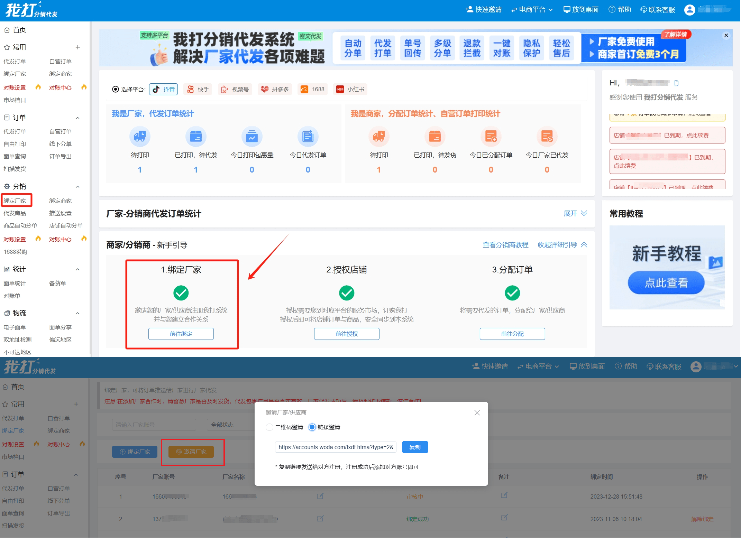Click the 已打印,待代发 icon

(196, 137)
